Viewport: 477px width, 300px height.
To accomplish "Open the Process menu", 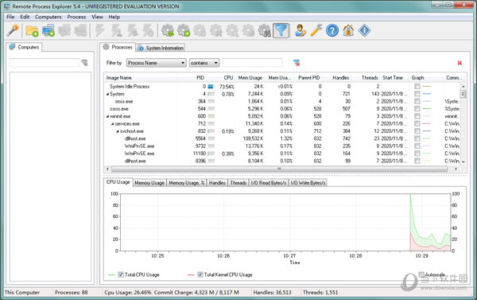I will point(76,17).
